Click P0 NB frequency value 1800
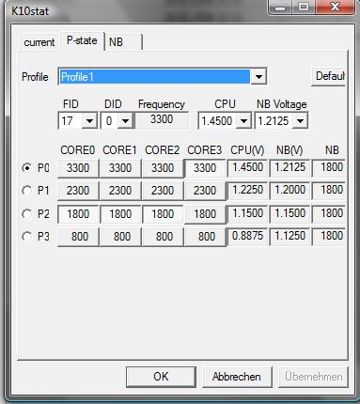 pyautogui.click(x=329, y=167)
